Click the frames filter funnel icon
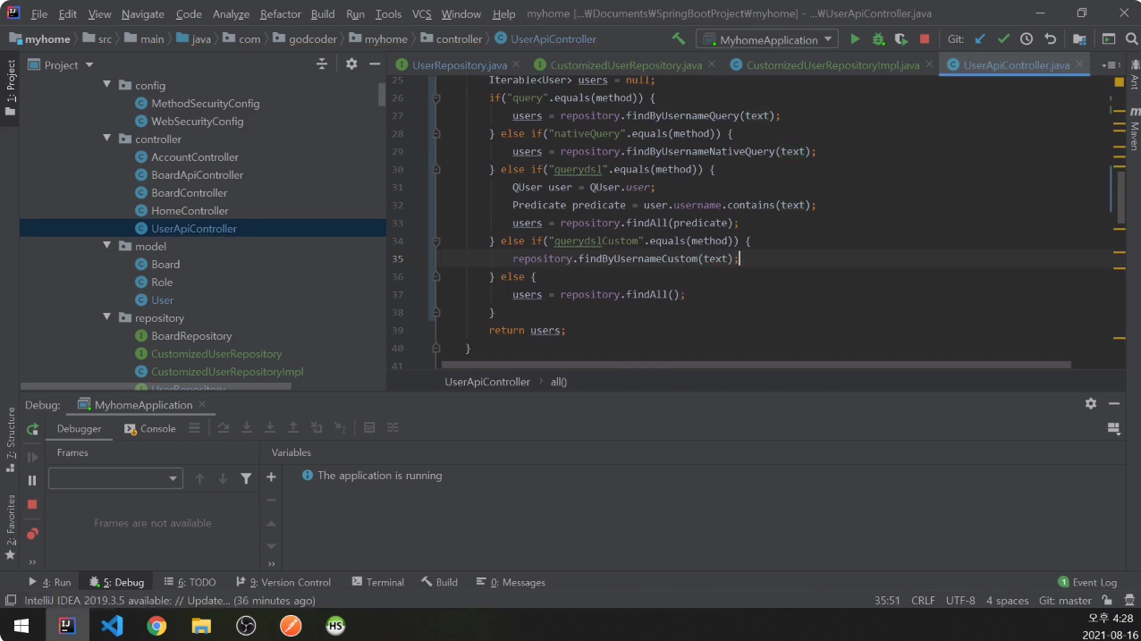Screen dimensions: 1141x641 (x=246, y=479)
